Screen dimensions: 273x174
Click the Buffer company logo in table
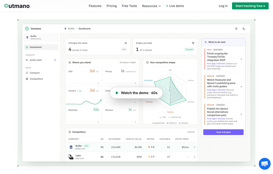[x=71, y=147]
